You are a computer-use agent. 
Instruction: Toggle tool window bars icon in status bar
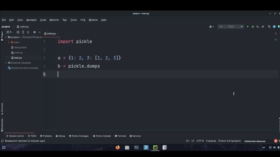tap(2, 141)
